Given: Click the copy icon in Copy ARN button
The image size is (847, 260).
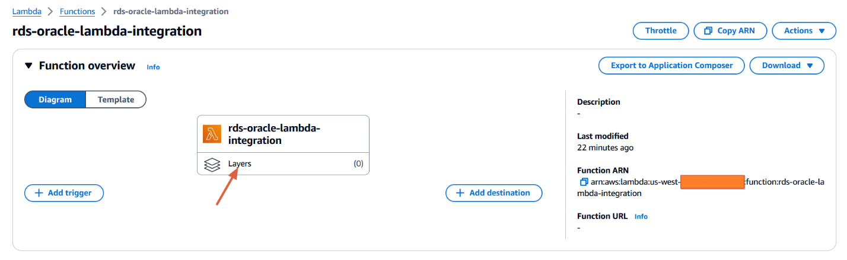Looking at the screenshot, I should [708, 31].
